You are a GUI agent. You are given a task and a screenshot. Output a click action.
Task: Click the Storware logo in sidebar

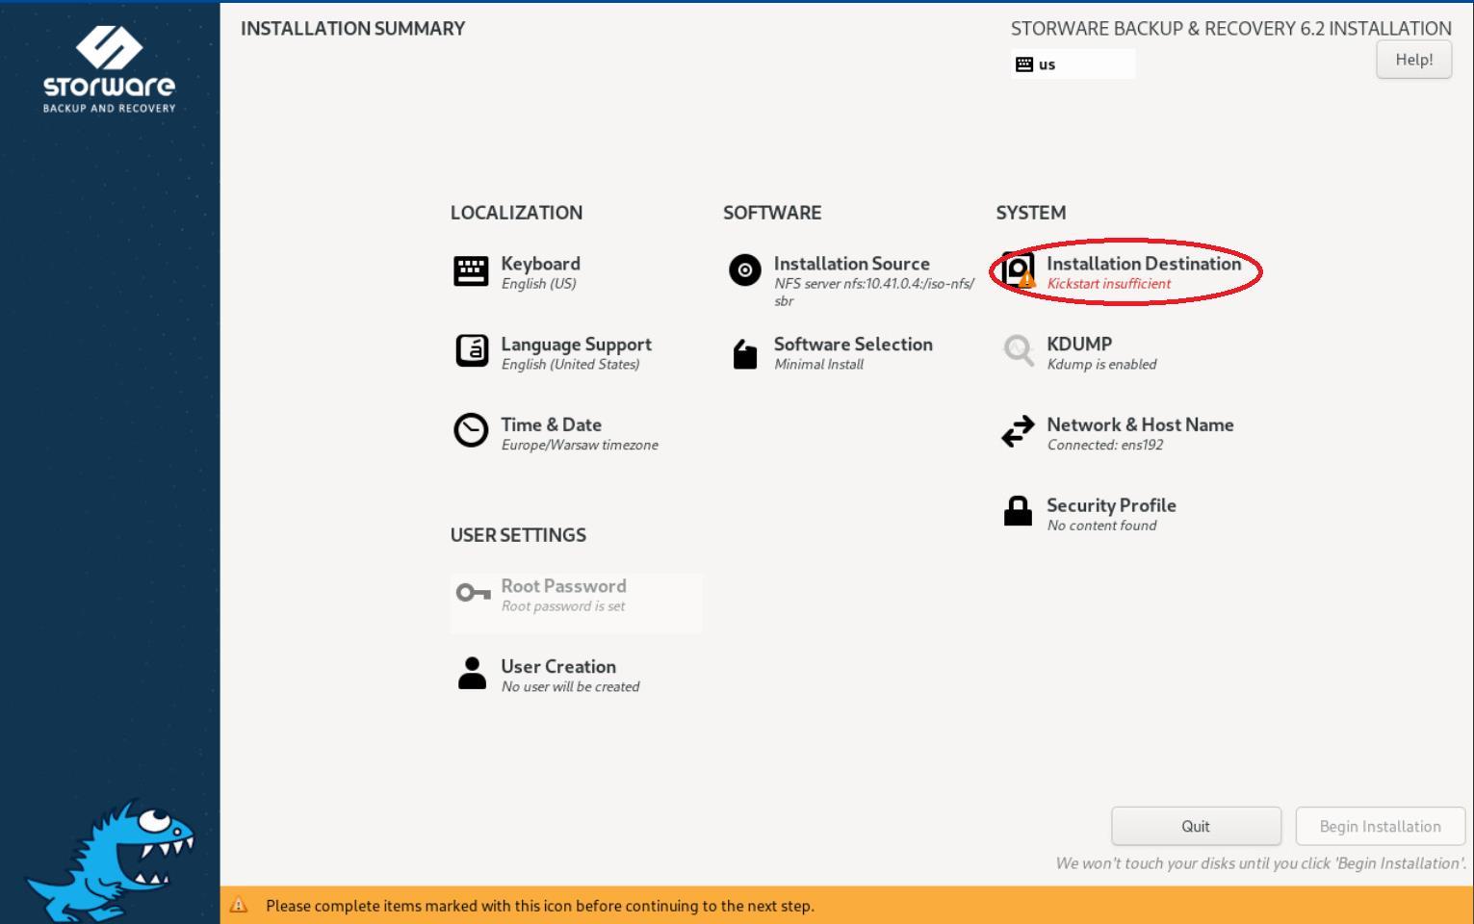coord(109,69)
